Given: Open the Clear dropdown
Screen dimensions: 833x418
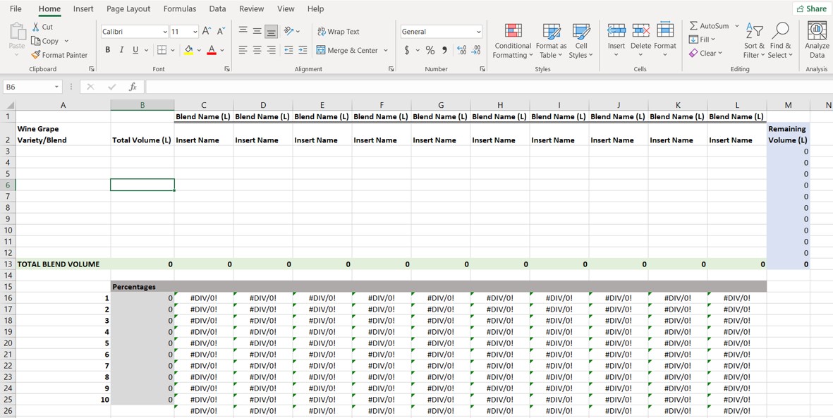Looking at the screenshot, I should pos(705,53).
